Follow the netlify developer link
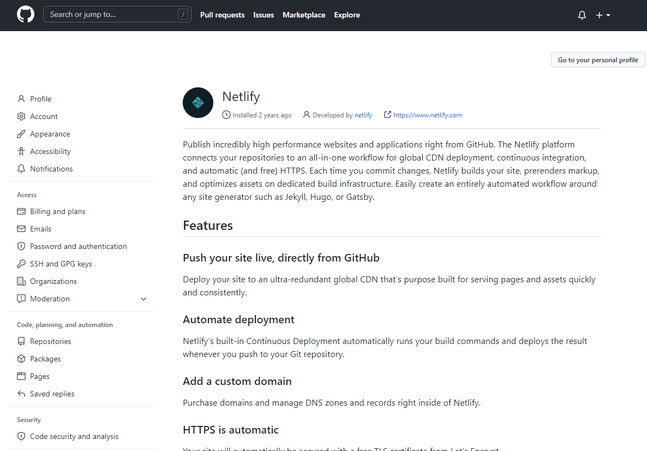 pos(363,115)
